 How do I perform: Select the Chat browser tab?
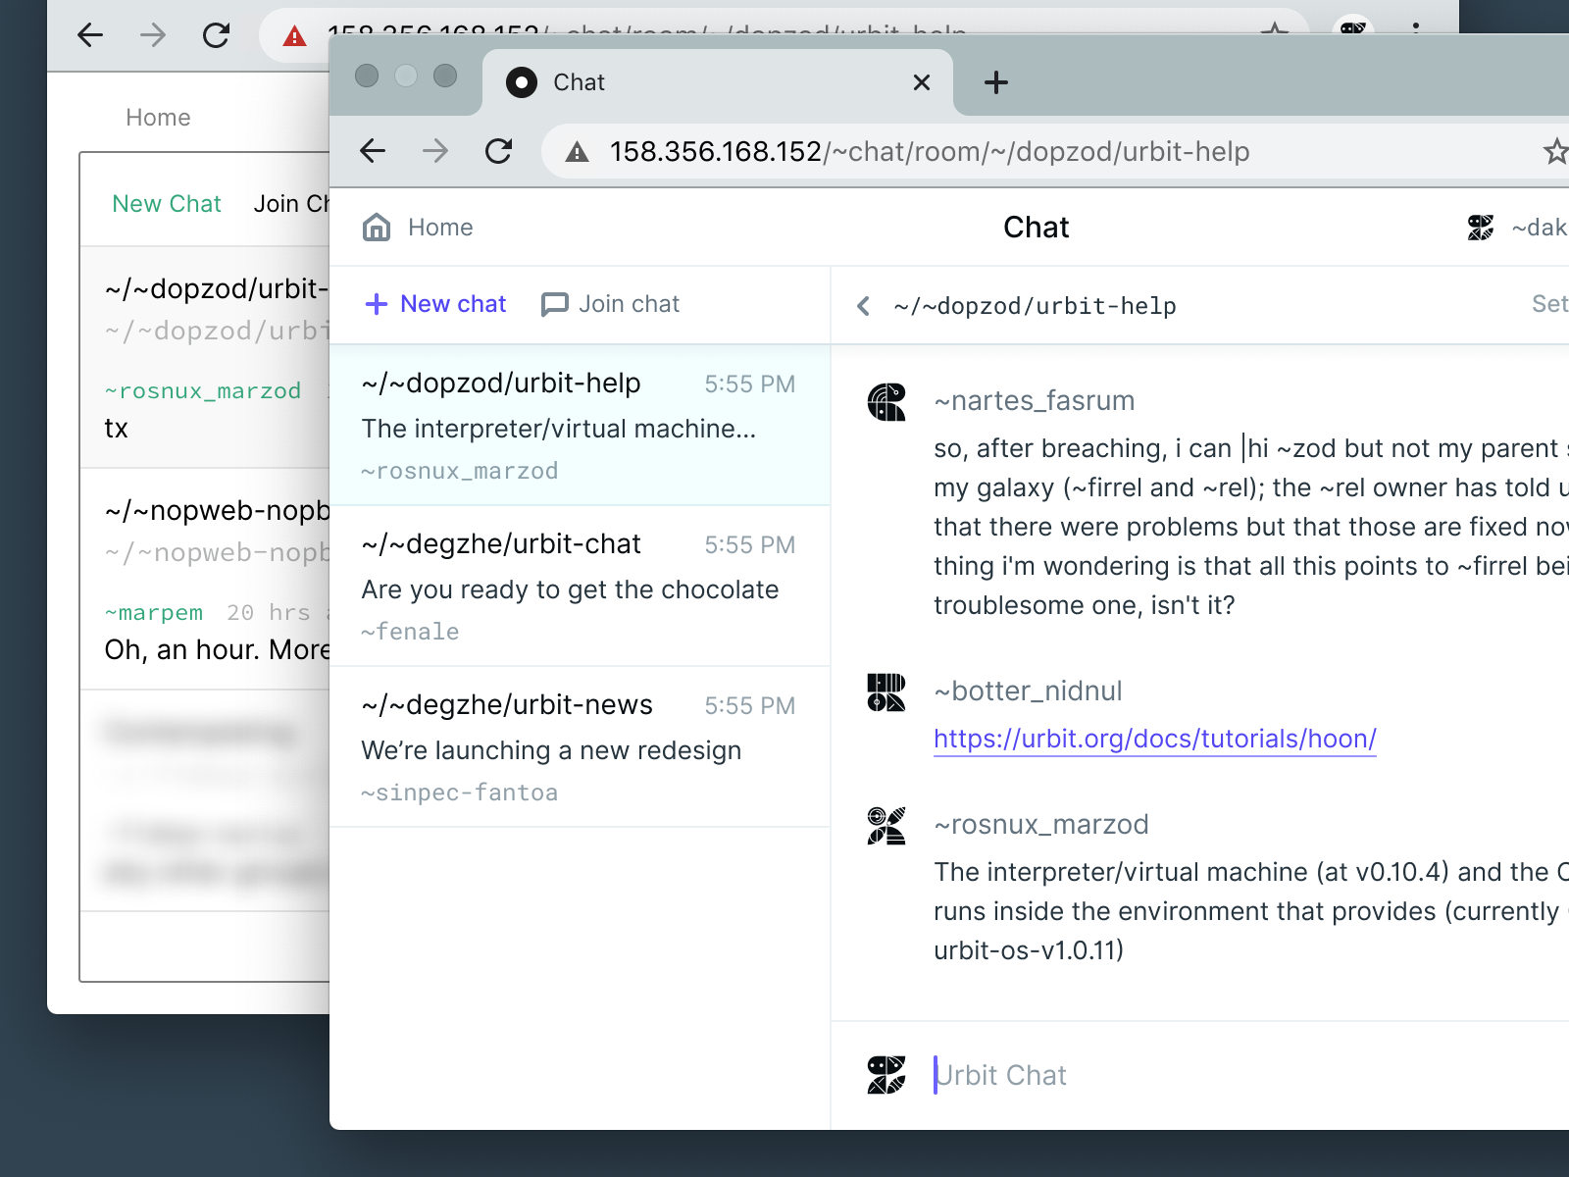click(x=718, y=82)
